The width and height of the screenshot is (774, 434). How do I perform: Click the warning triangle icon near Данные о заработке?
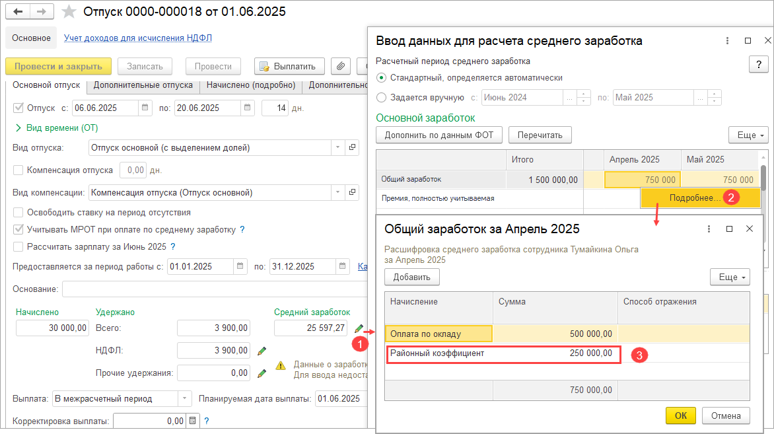tap(281, 365)
